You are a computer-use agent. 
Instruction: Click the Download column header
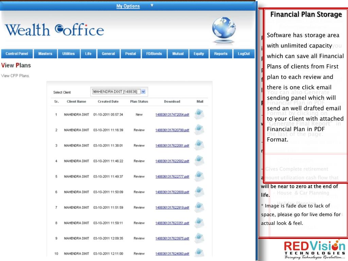[172, 101]
